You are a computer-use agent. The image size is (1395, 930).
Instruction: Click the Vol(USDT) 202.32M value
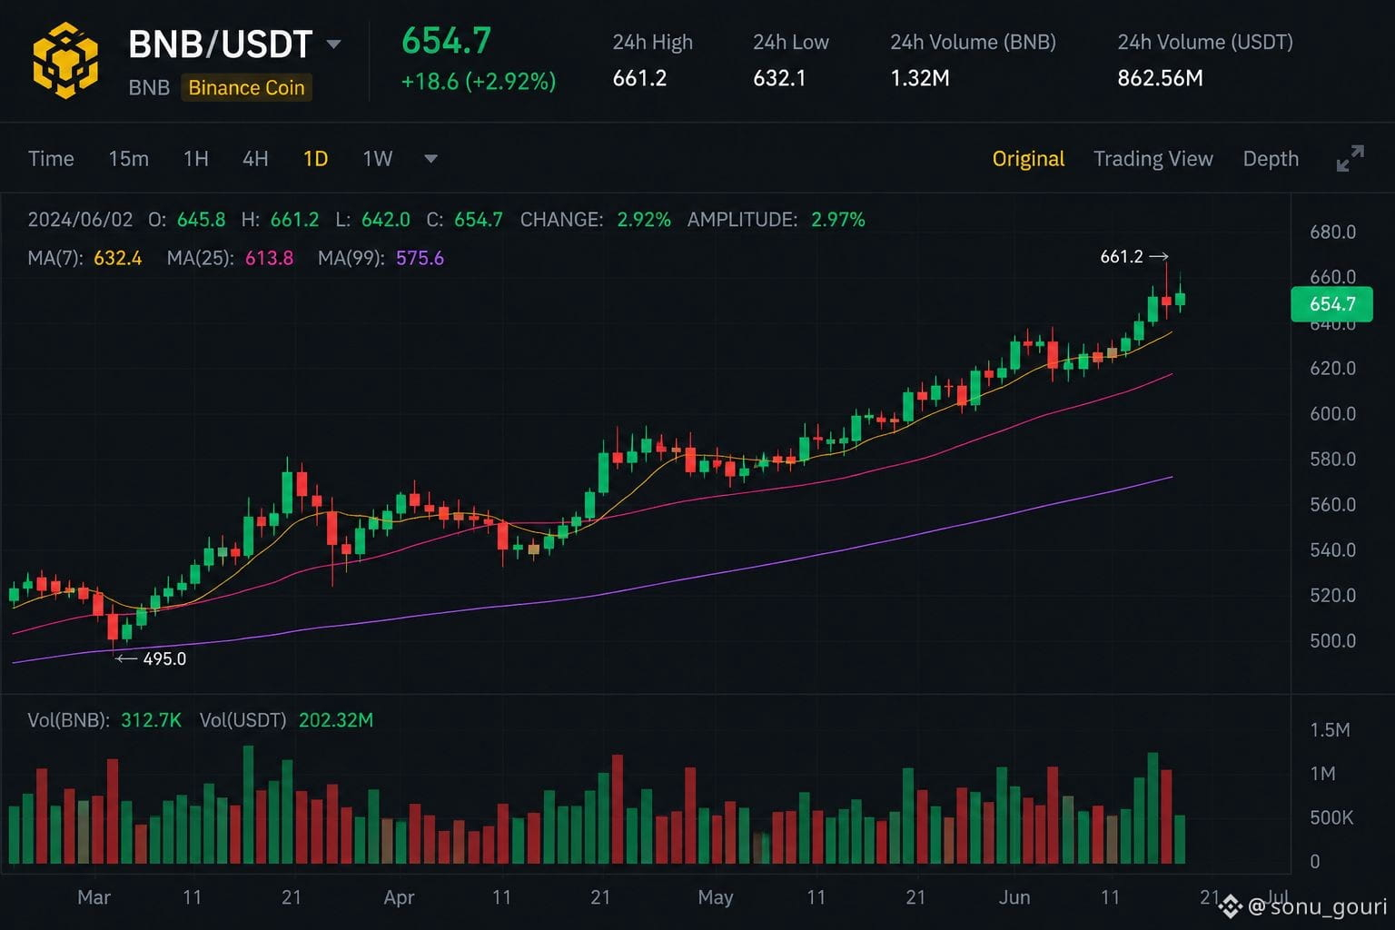click(336, 720)
